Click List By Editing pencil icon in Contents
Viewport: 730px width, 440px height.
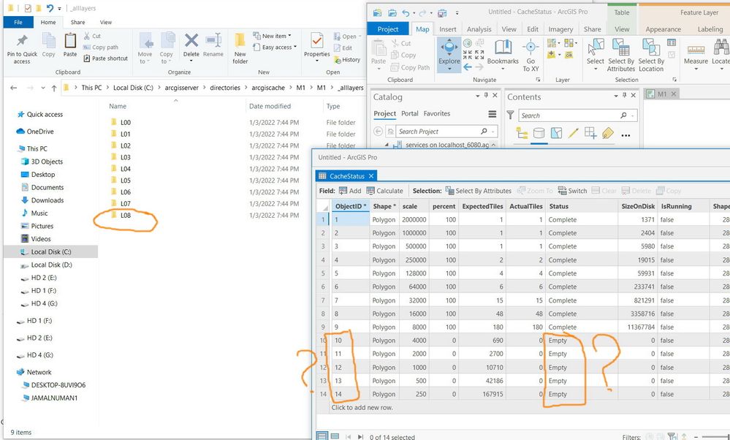(573, 134)
